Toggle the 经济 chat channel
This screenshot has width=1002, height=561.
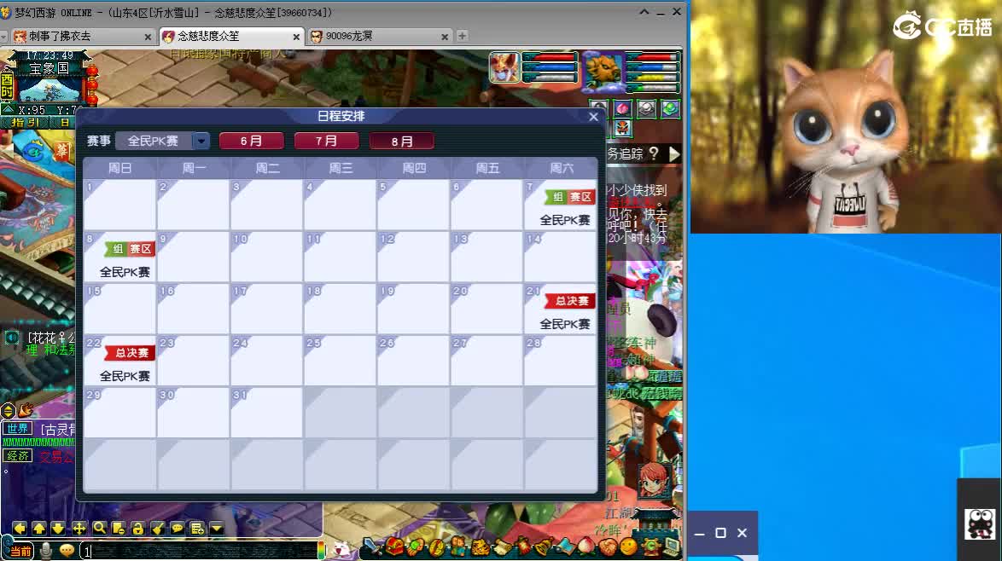[18, 455]
